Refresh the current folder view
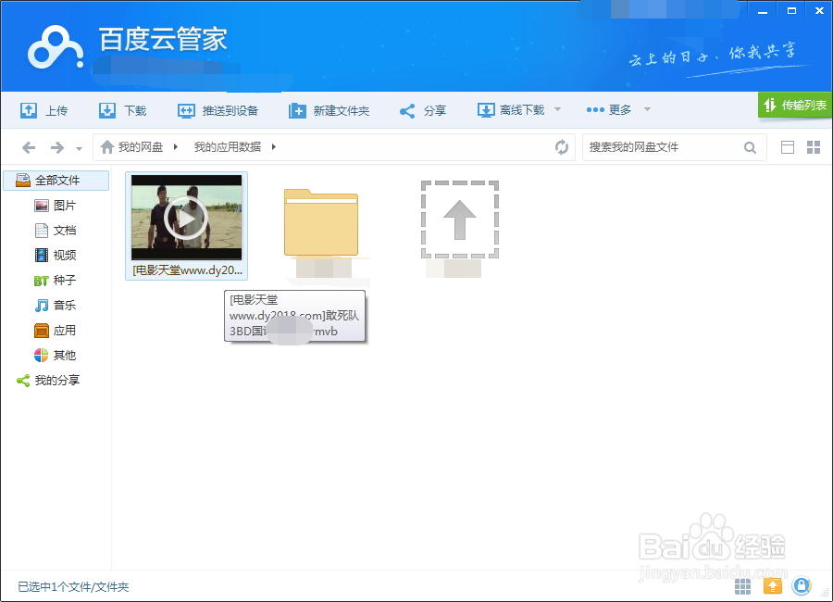This screenshot has width=833, height=602. tap(562, 146)
